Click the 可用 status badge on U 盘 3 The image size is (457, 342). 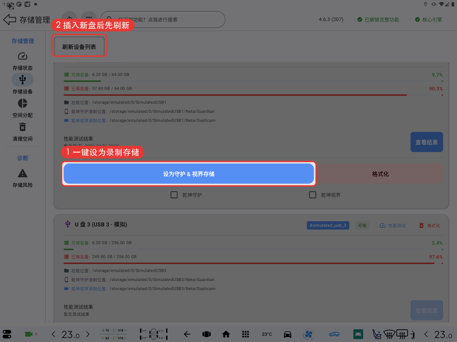362,225
